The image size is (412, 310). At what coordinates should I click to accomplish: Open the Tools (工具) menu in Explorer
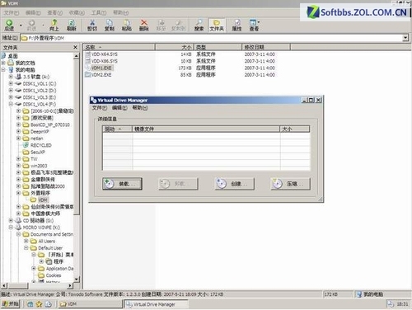point(99,12)
